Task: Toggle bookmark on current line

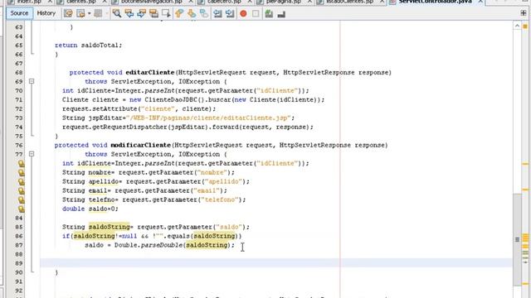Action: point(204,13)
